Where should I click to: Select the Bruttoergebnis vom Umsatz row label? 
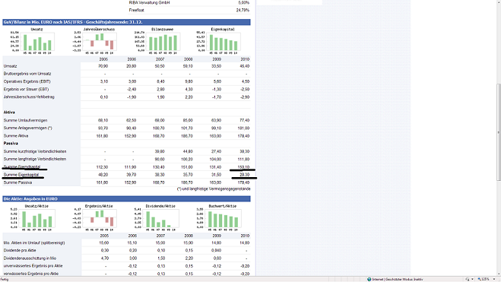[27, 74]
